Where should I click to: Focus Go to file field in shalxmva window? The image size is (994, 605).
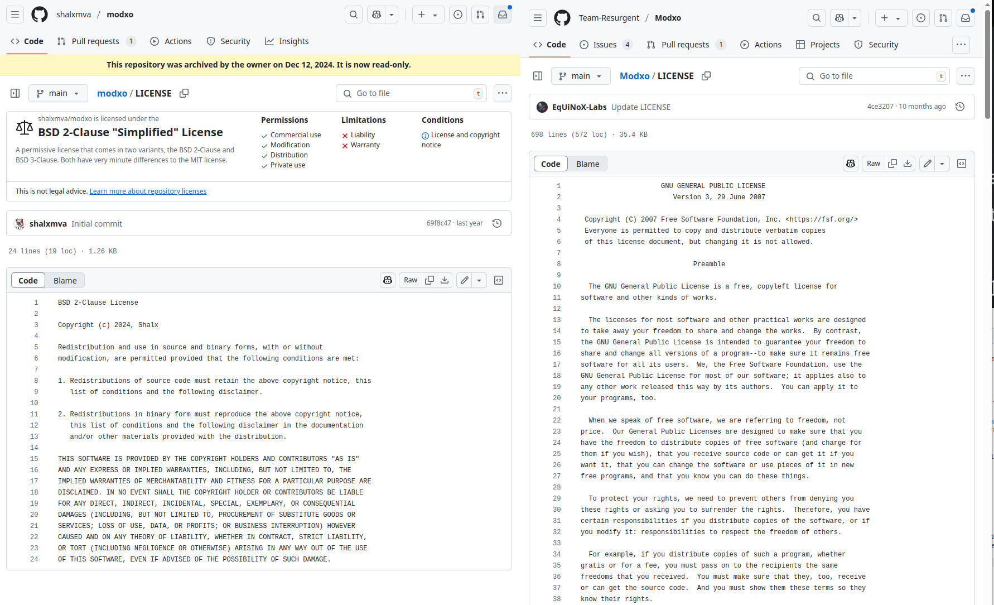pyautogui.click(x=411, y=93)
